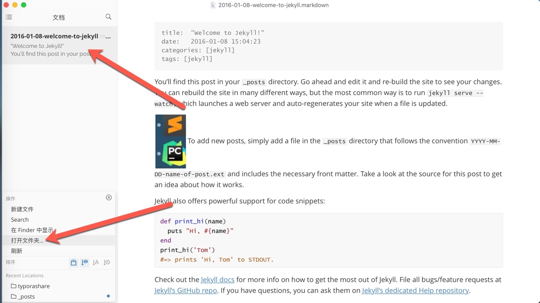
Task: Click 刷新 to refresh file list
Action: 17,251
